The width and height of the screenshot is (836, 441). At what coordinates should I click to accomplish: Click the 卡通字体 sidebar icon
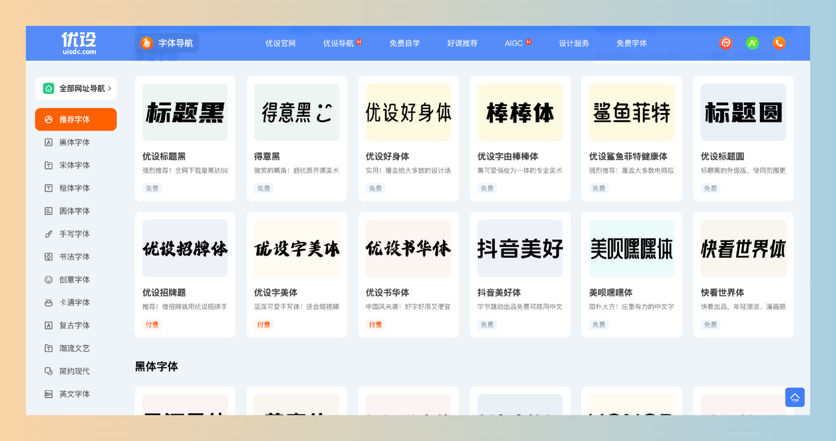(x=49, y=302)
